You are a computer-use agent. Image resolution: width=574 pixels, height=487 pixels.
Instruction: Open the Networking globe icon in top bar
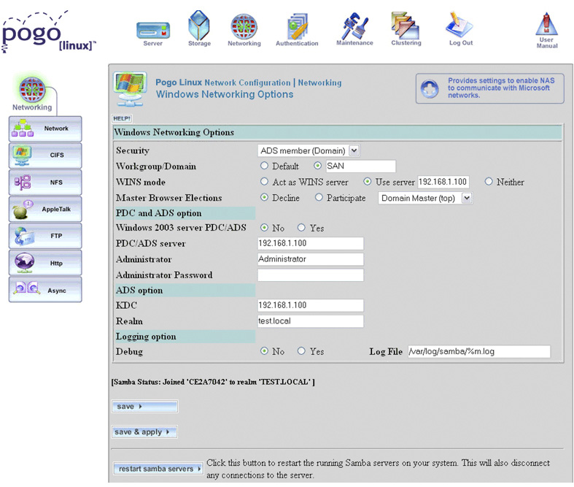[244, 27]
